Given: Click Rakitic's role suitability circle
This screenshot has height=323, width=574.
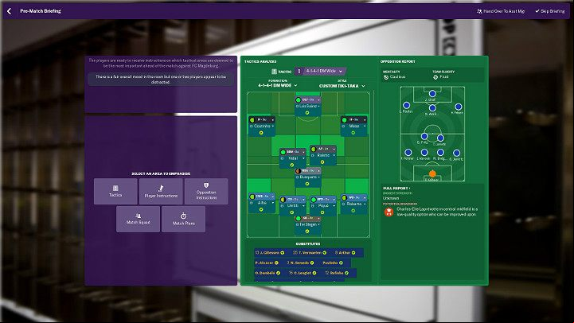Looking at the screenshot, I should pos(314,150).
